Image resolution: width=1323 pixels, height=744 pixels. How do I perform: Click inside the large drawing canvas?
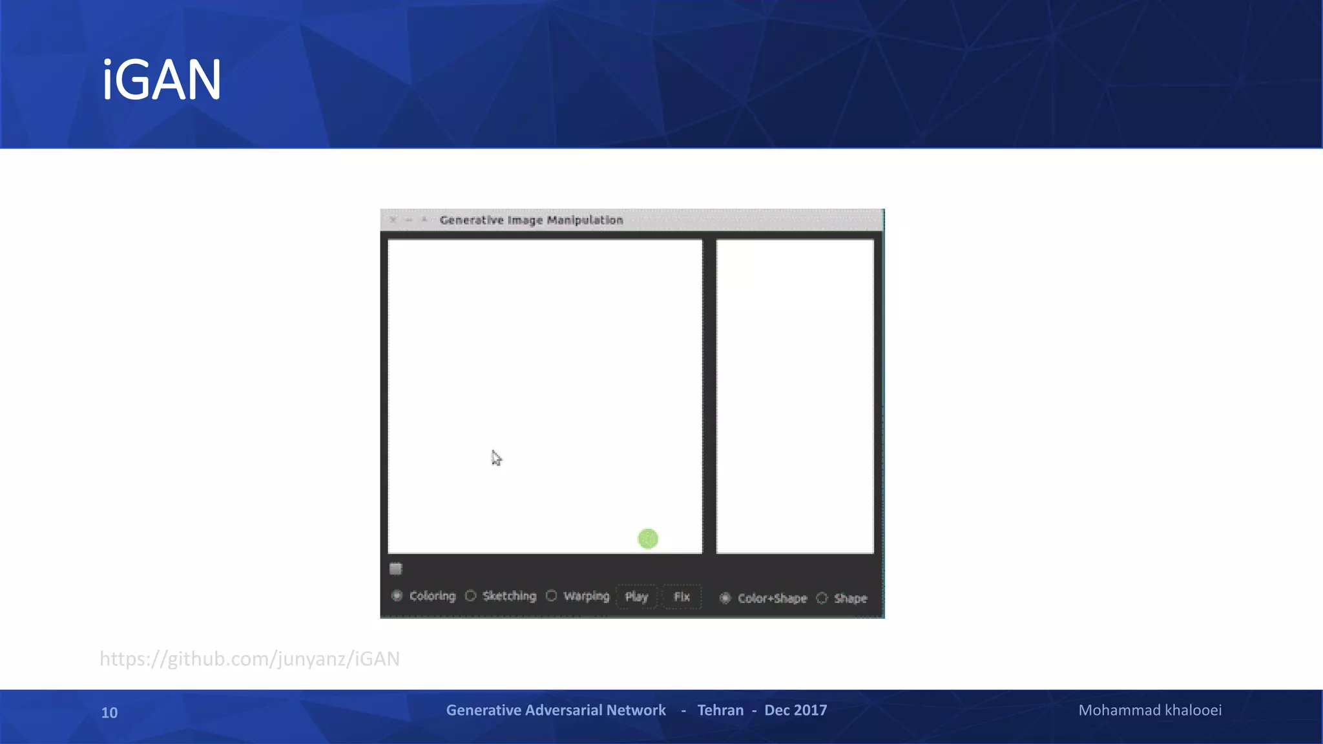(x=545, y=362)
